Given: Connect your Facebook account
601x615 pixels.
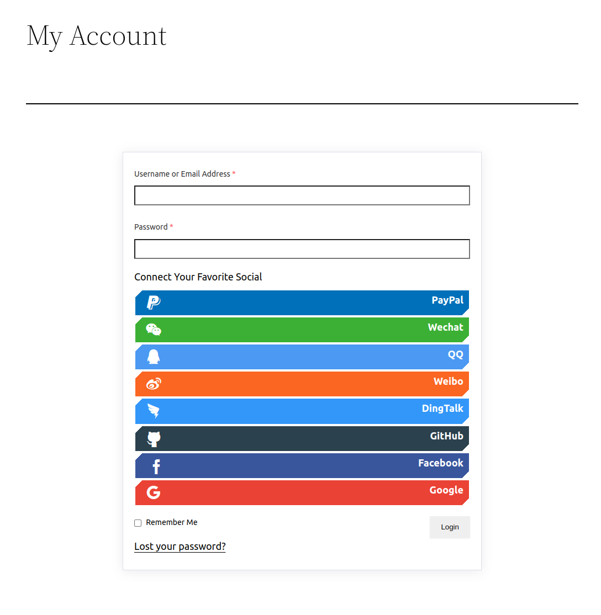Looking at the screenshot, I should (x=302, y=465).
